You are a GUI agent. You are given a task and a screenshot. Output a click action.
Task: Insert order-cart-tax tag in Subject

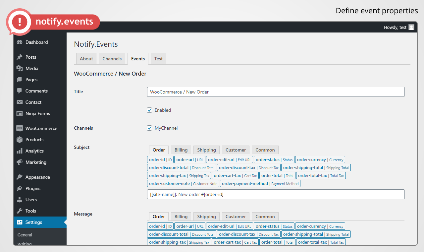click(235, 176)
